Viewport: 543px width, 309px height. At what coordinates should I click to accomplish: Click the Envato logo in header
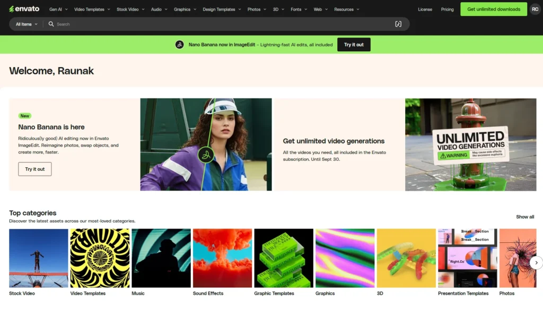24,9
